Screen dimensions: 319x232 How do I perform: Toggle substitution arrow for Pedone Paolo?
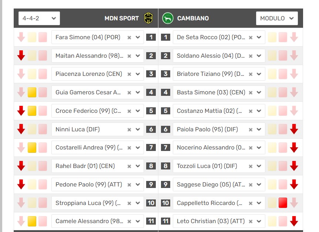click(21, 184)
